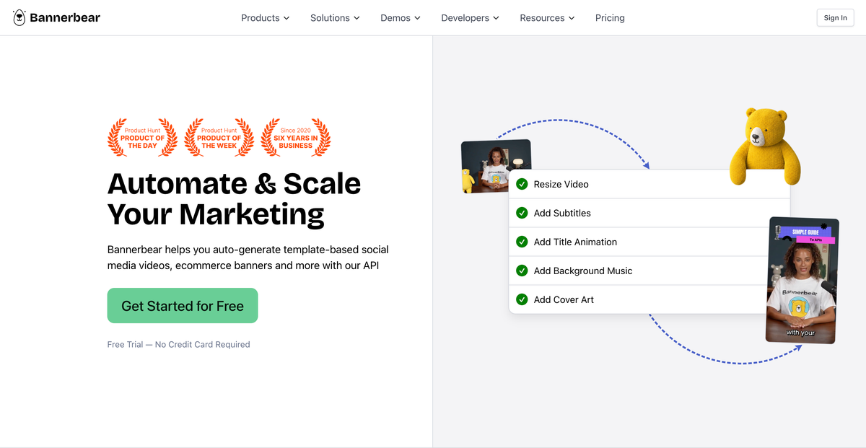866x448 pixels.
Task: Expand the Resources dropdown chevron
Action: (x=572, y=18)
